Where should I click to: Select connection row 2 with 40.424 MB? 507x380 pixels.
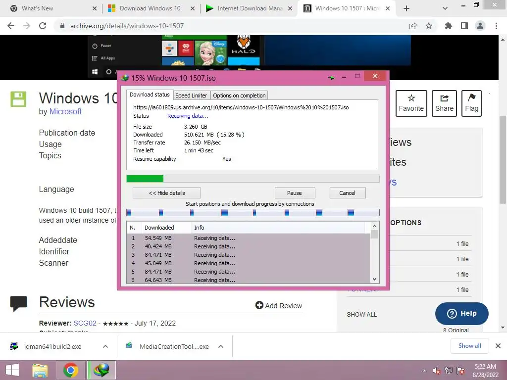pyautogui.click(x=249, y=246)
